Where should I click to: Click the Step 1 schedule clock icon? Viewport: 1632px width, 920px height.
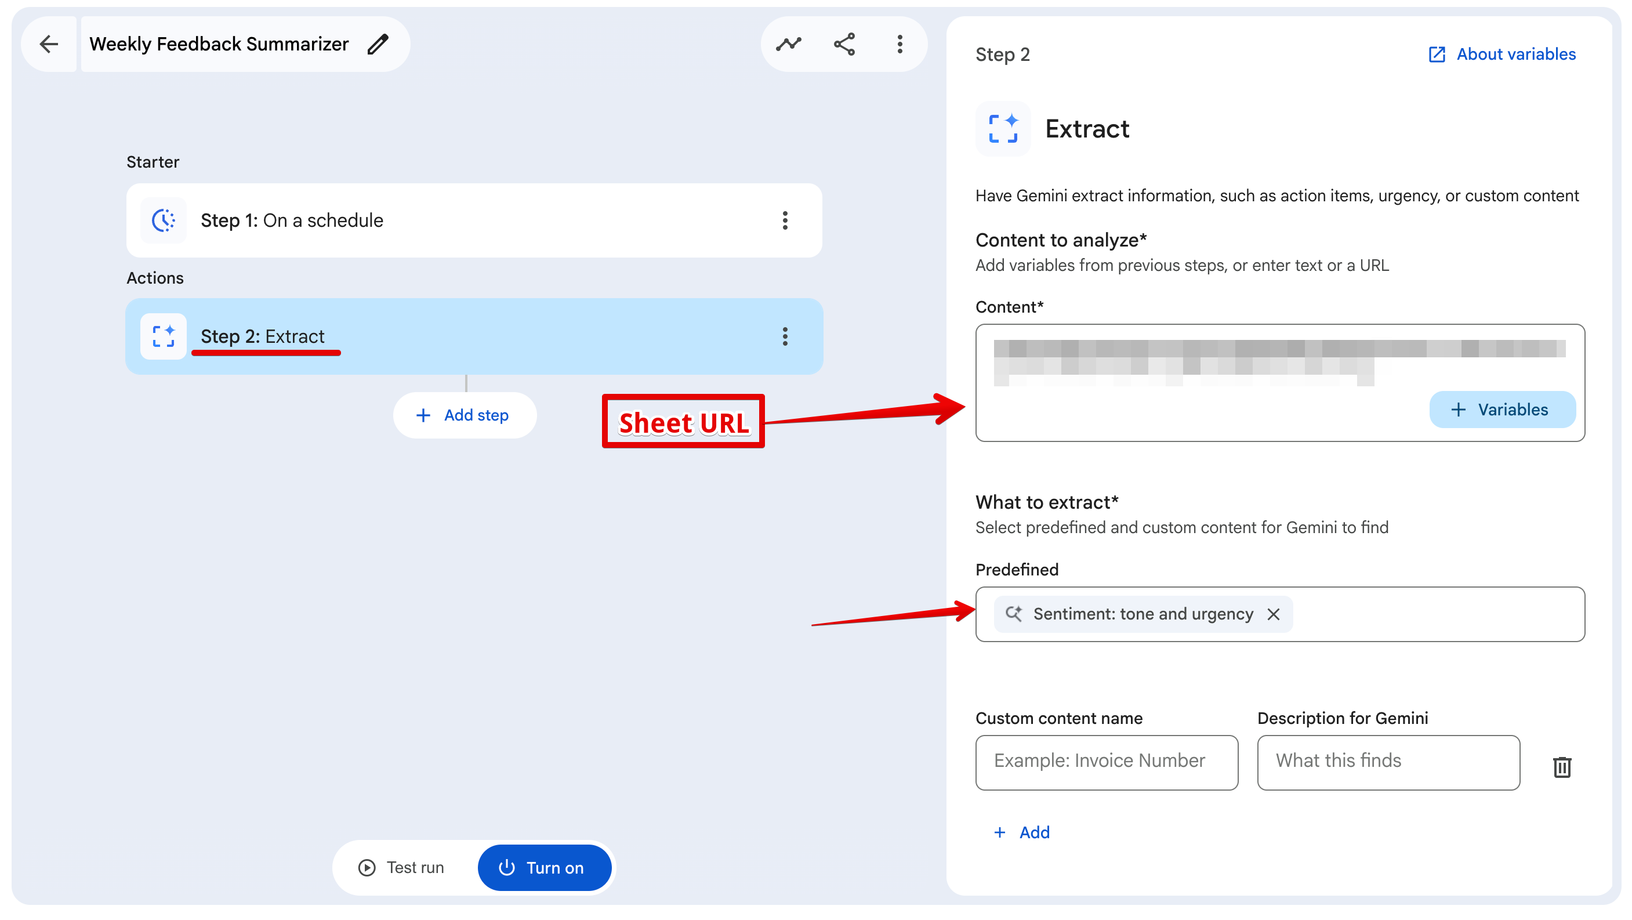pos(164,220)
